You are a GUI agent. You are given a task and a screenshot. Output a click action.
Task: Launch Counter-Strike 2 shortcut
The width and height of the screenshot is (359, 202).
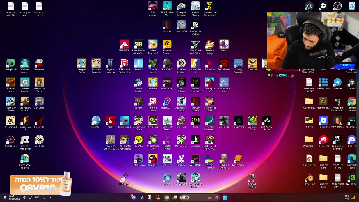pyautogui.click(x=195, y=66)
